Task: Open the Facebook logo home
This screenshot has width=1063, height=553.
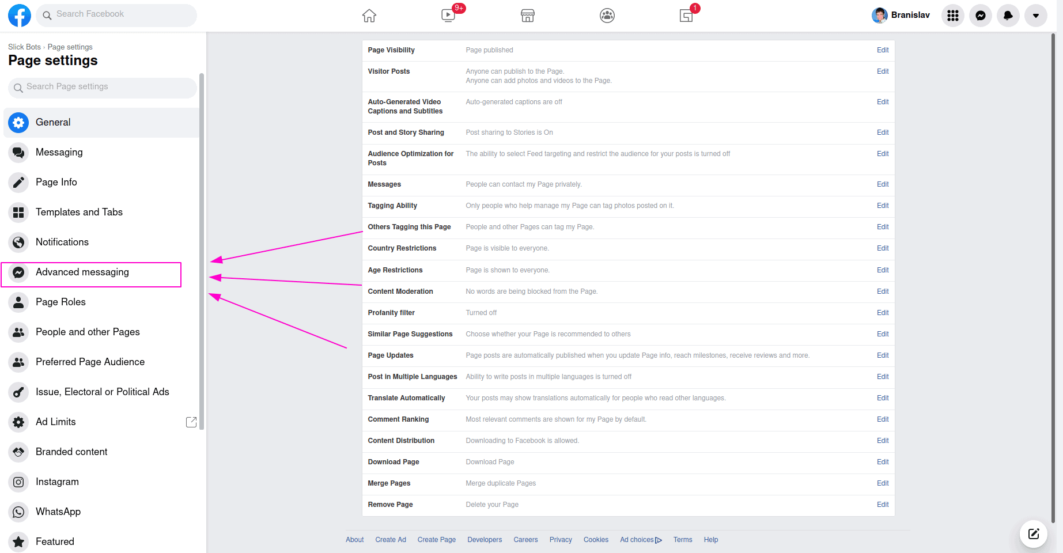Action: pyautogui.click(x=20, y=16)
